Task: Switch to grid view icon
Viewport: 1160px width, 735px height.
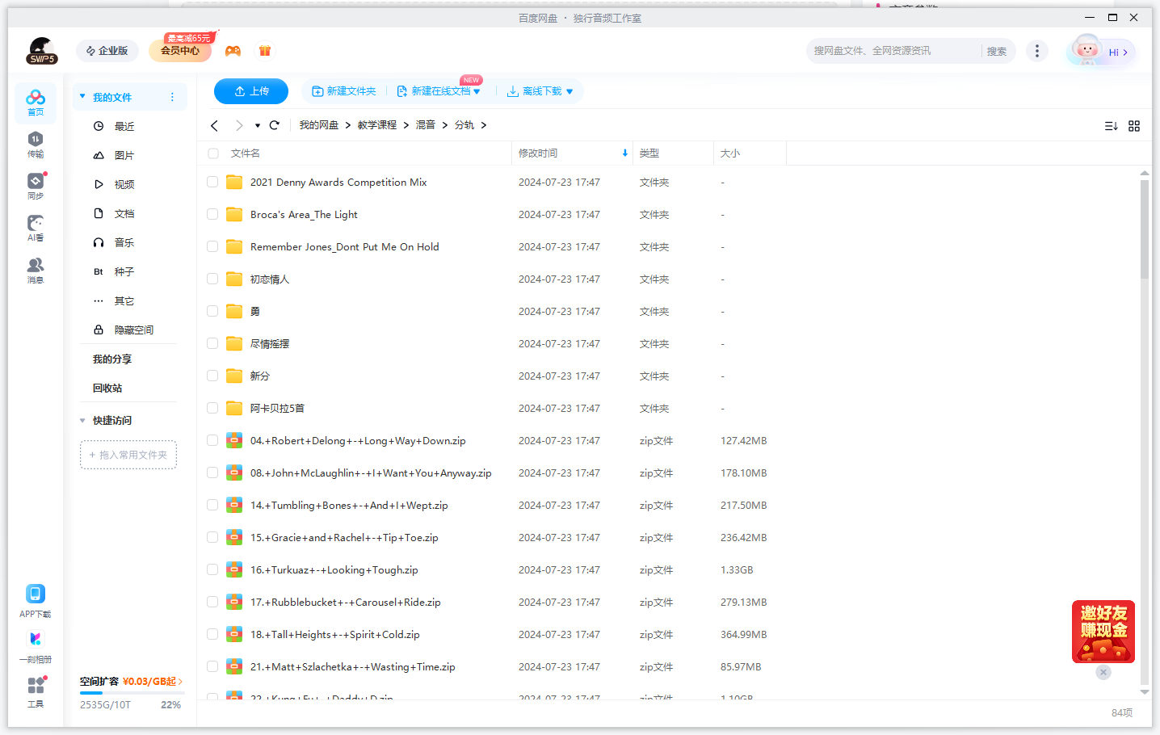Action: point(1134,126)
